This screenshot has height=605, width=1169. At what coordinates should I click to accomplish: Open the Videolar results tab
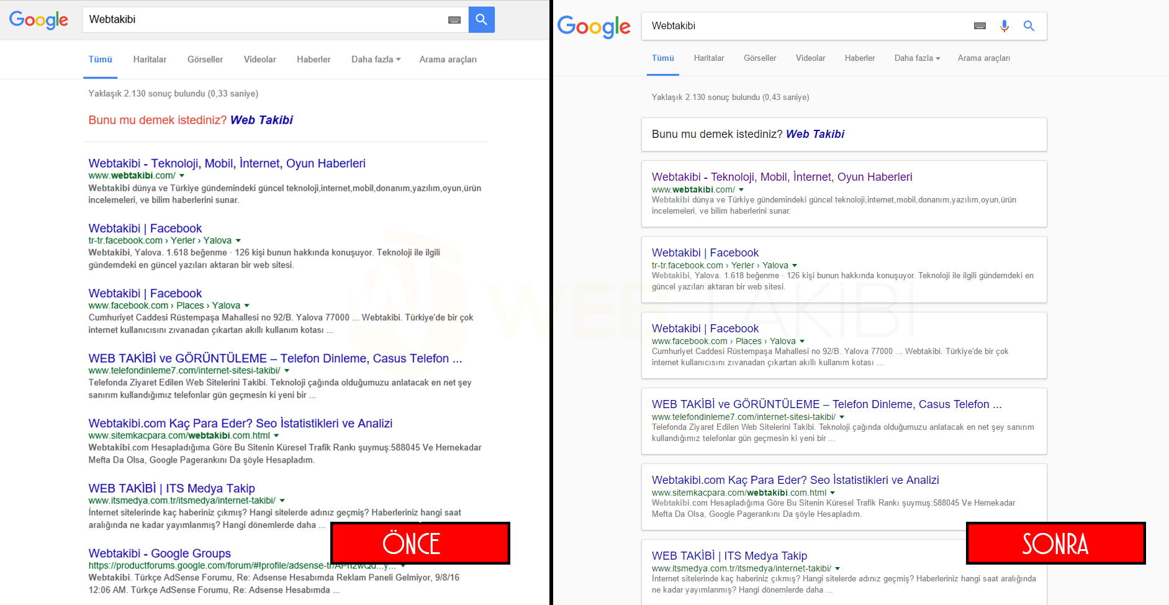[x=260, y=59]
